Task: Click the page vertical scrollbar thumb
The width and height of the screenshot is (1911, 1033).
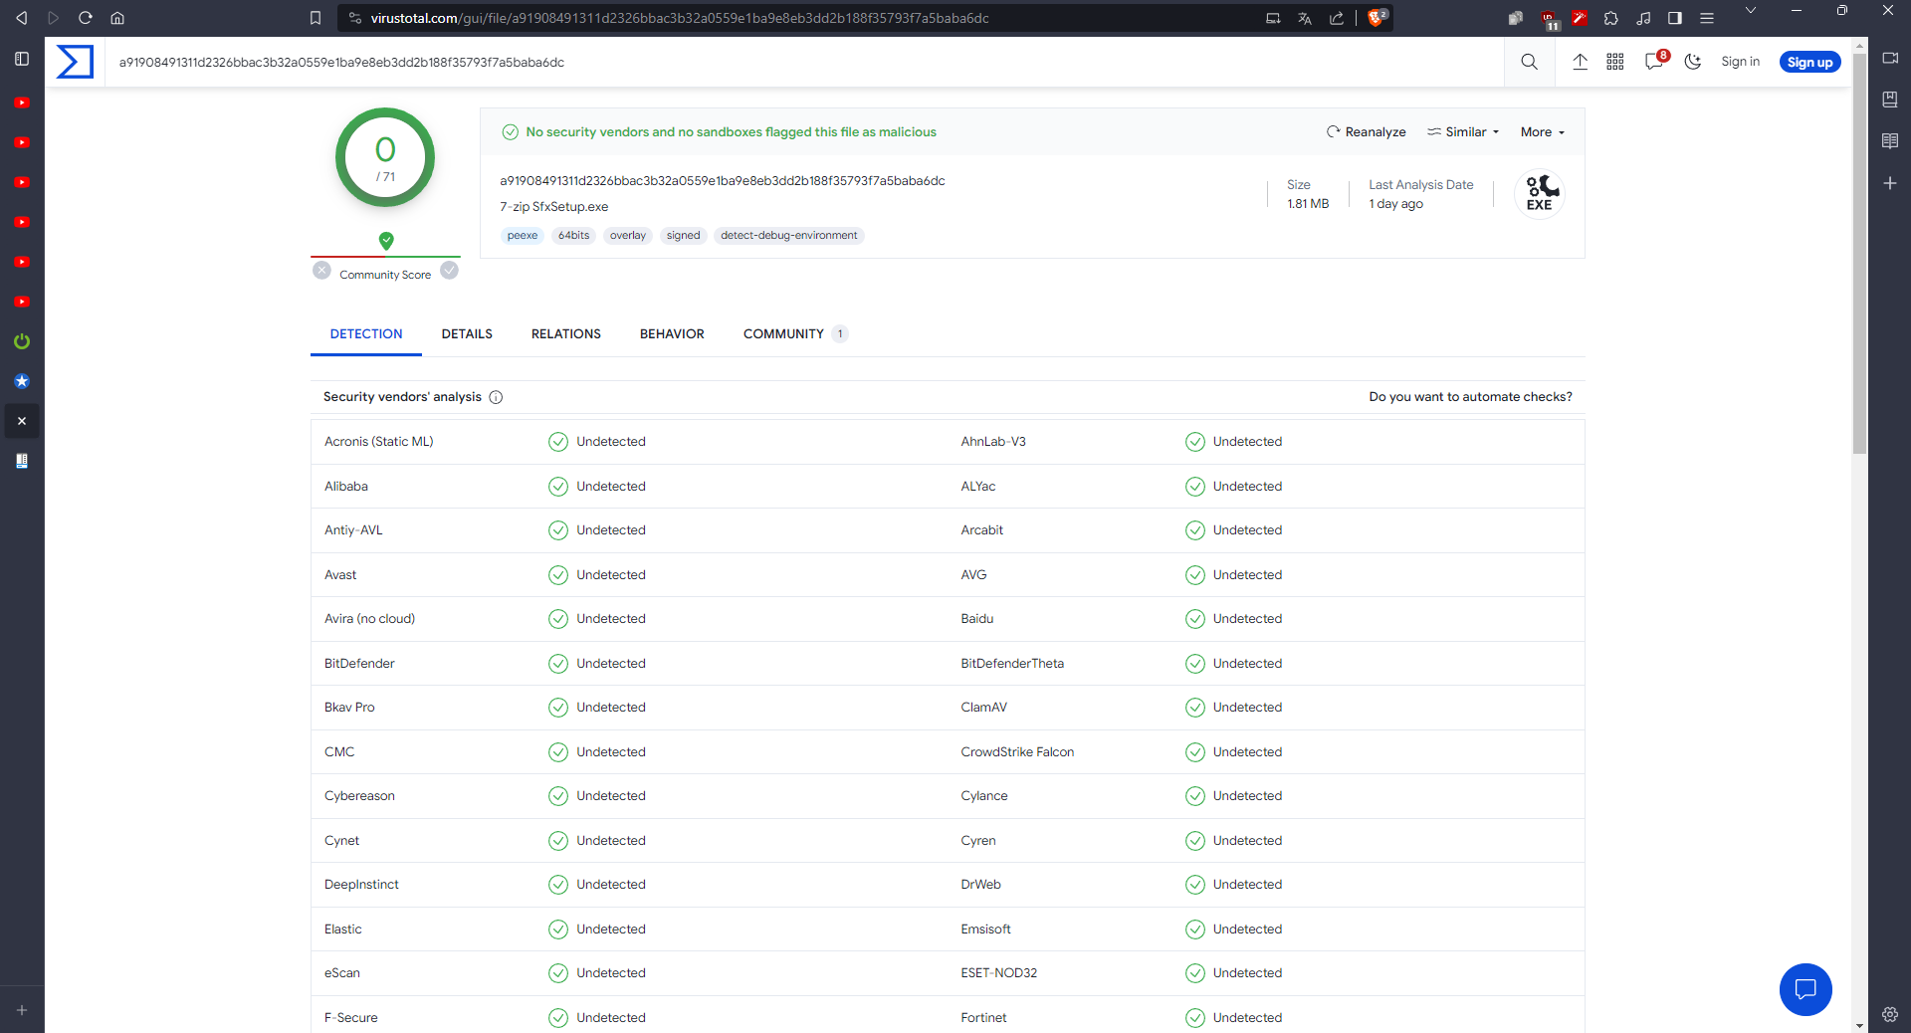Action: point(1859,254)
